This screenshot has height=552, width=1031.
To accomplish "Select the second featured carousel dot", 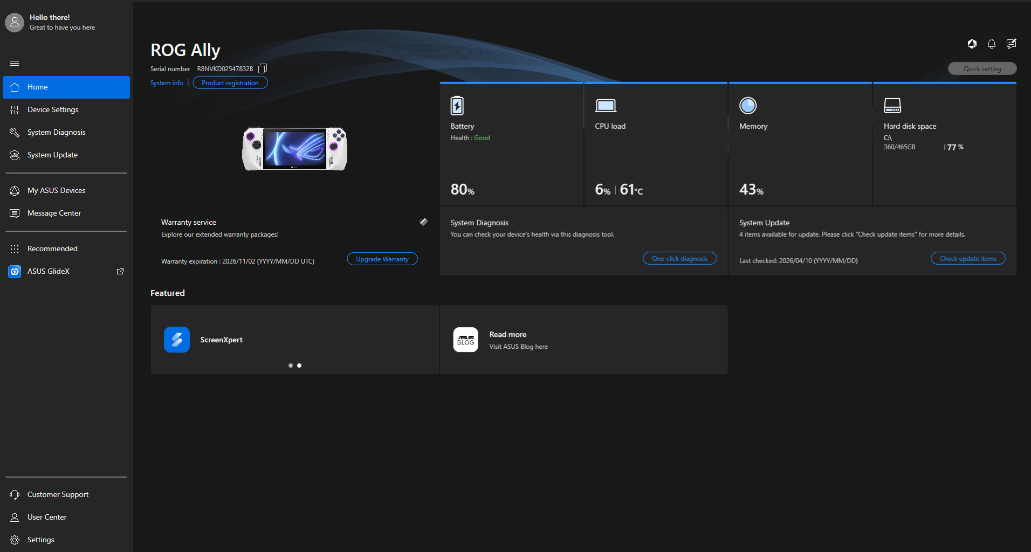I will click(x=299, y=365).
